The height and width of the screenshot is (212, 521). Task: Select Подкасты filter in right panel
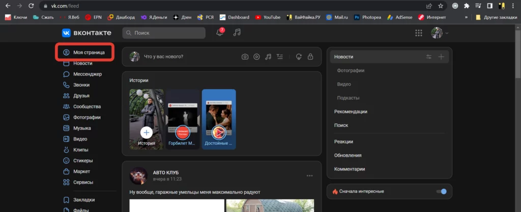click(x=348, y=98)
